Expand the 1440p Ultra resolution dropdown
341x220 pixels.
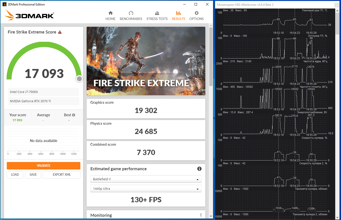click(146, 189)
